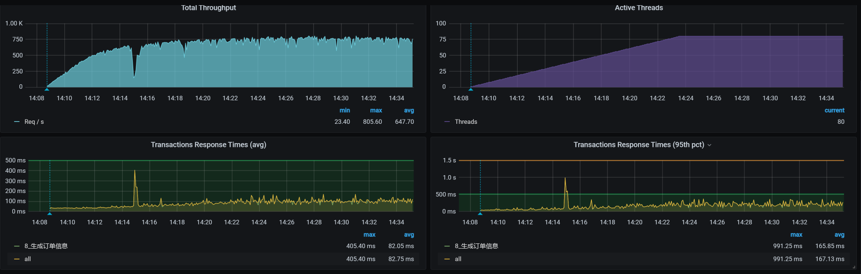Sort Total Throughput legend by min column
Screen dimensions: 861x274
pyautogui.click(x=344, y=111)
